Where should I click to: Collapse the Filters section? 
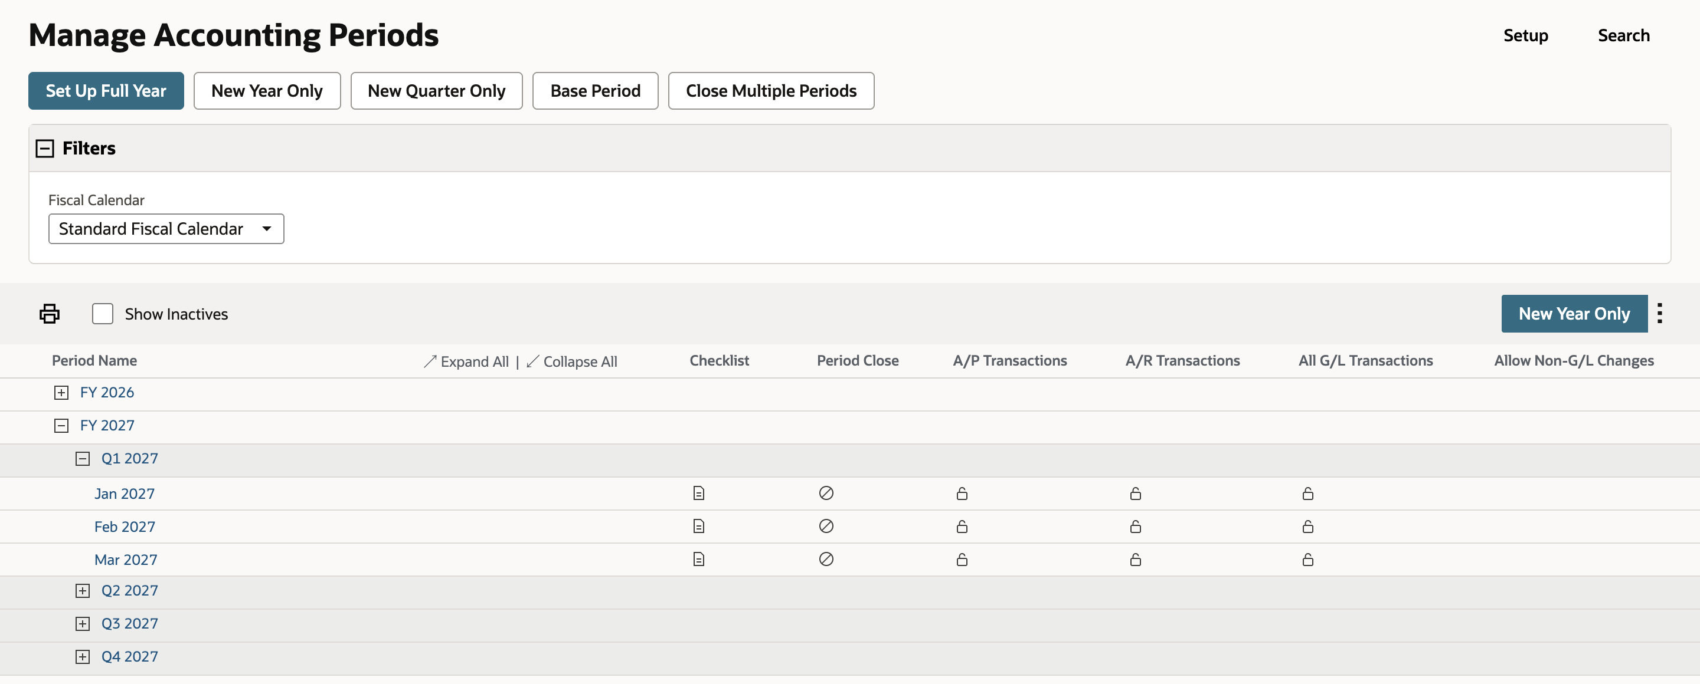(x=44, y=148)
